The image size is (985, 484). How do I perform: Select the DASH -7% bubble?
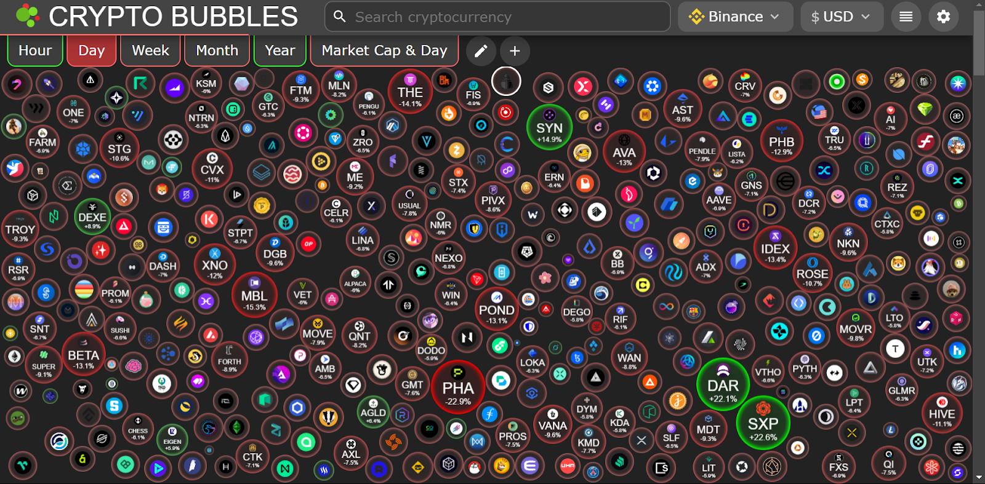[x=163, y=264]
